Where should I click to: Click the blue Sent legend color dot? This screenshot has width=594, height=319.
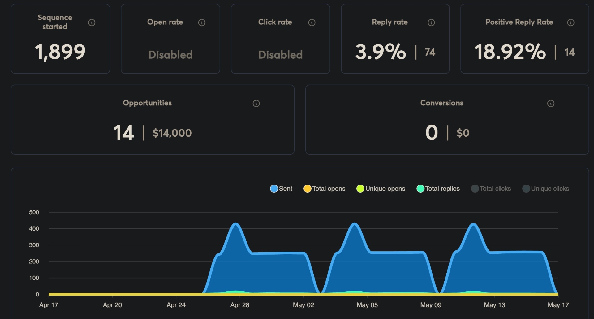coord(274,189)
